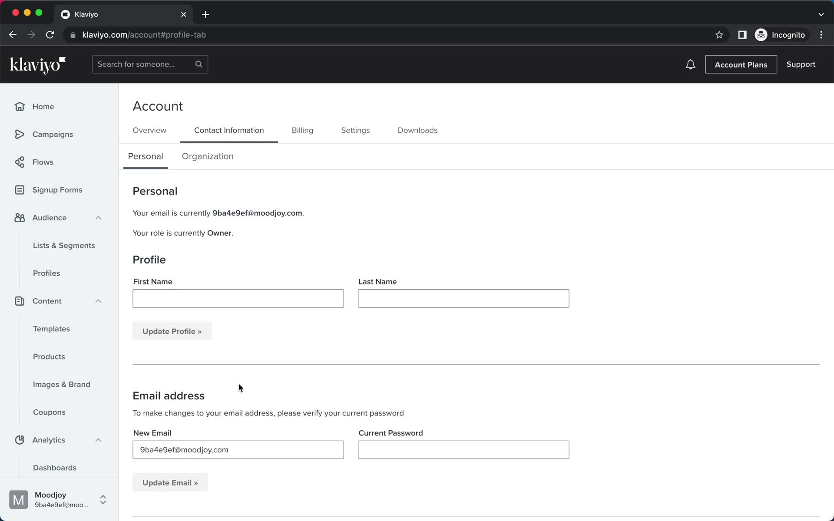The height and width of the screenshot is (521, 834).
Task: Click the Account Plans button
Action: 741,64
